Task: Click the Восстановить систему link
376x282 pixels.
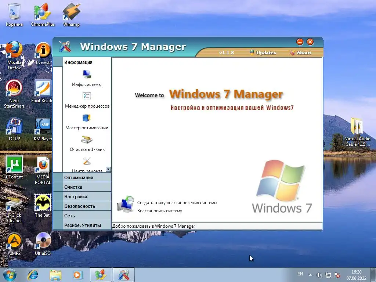Action: [x=160, y=211]
